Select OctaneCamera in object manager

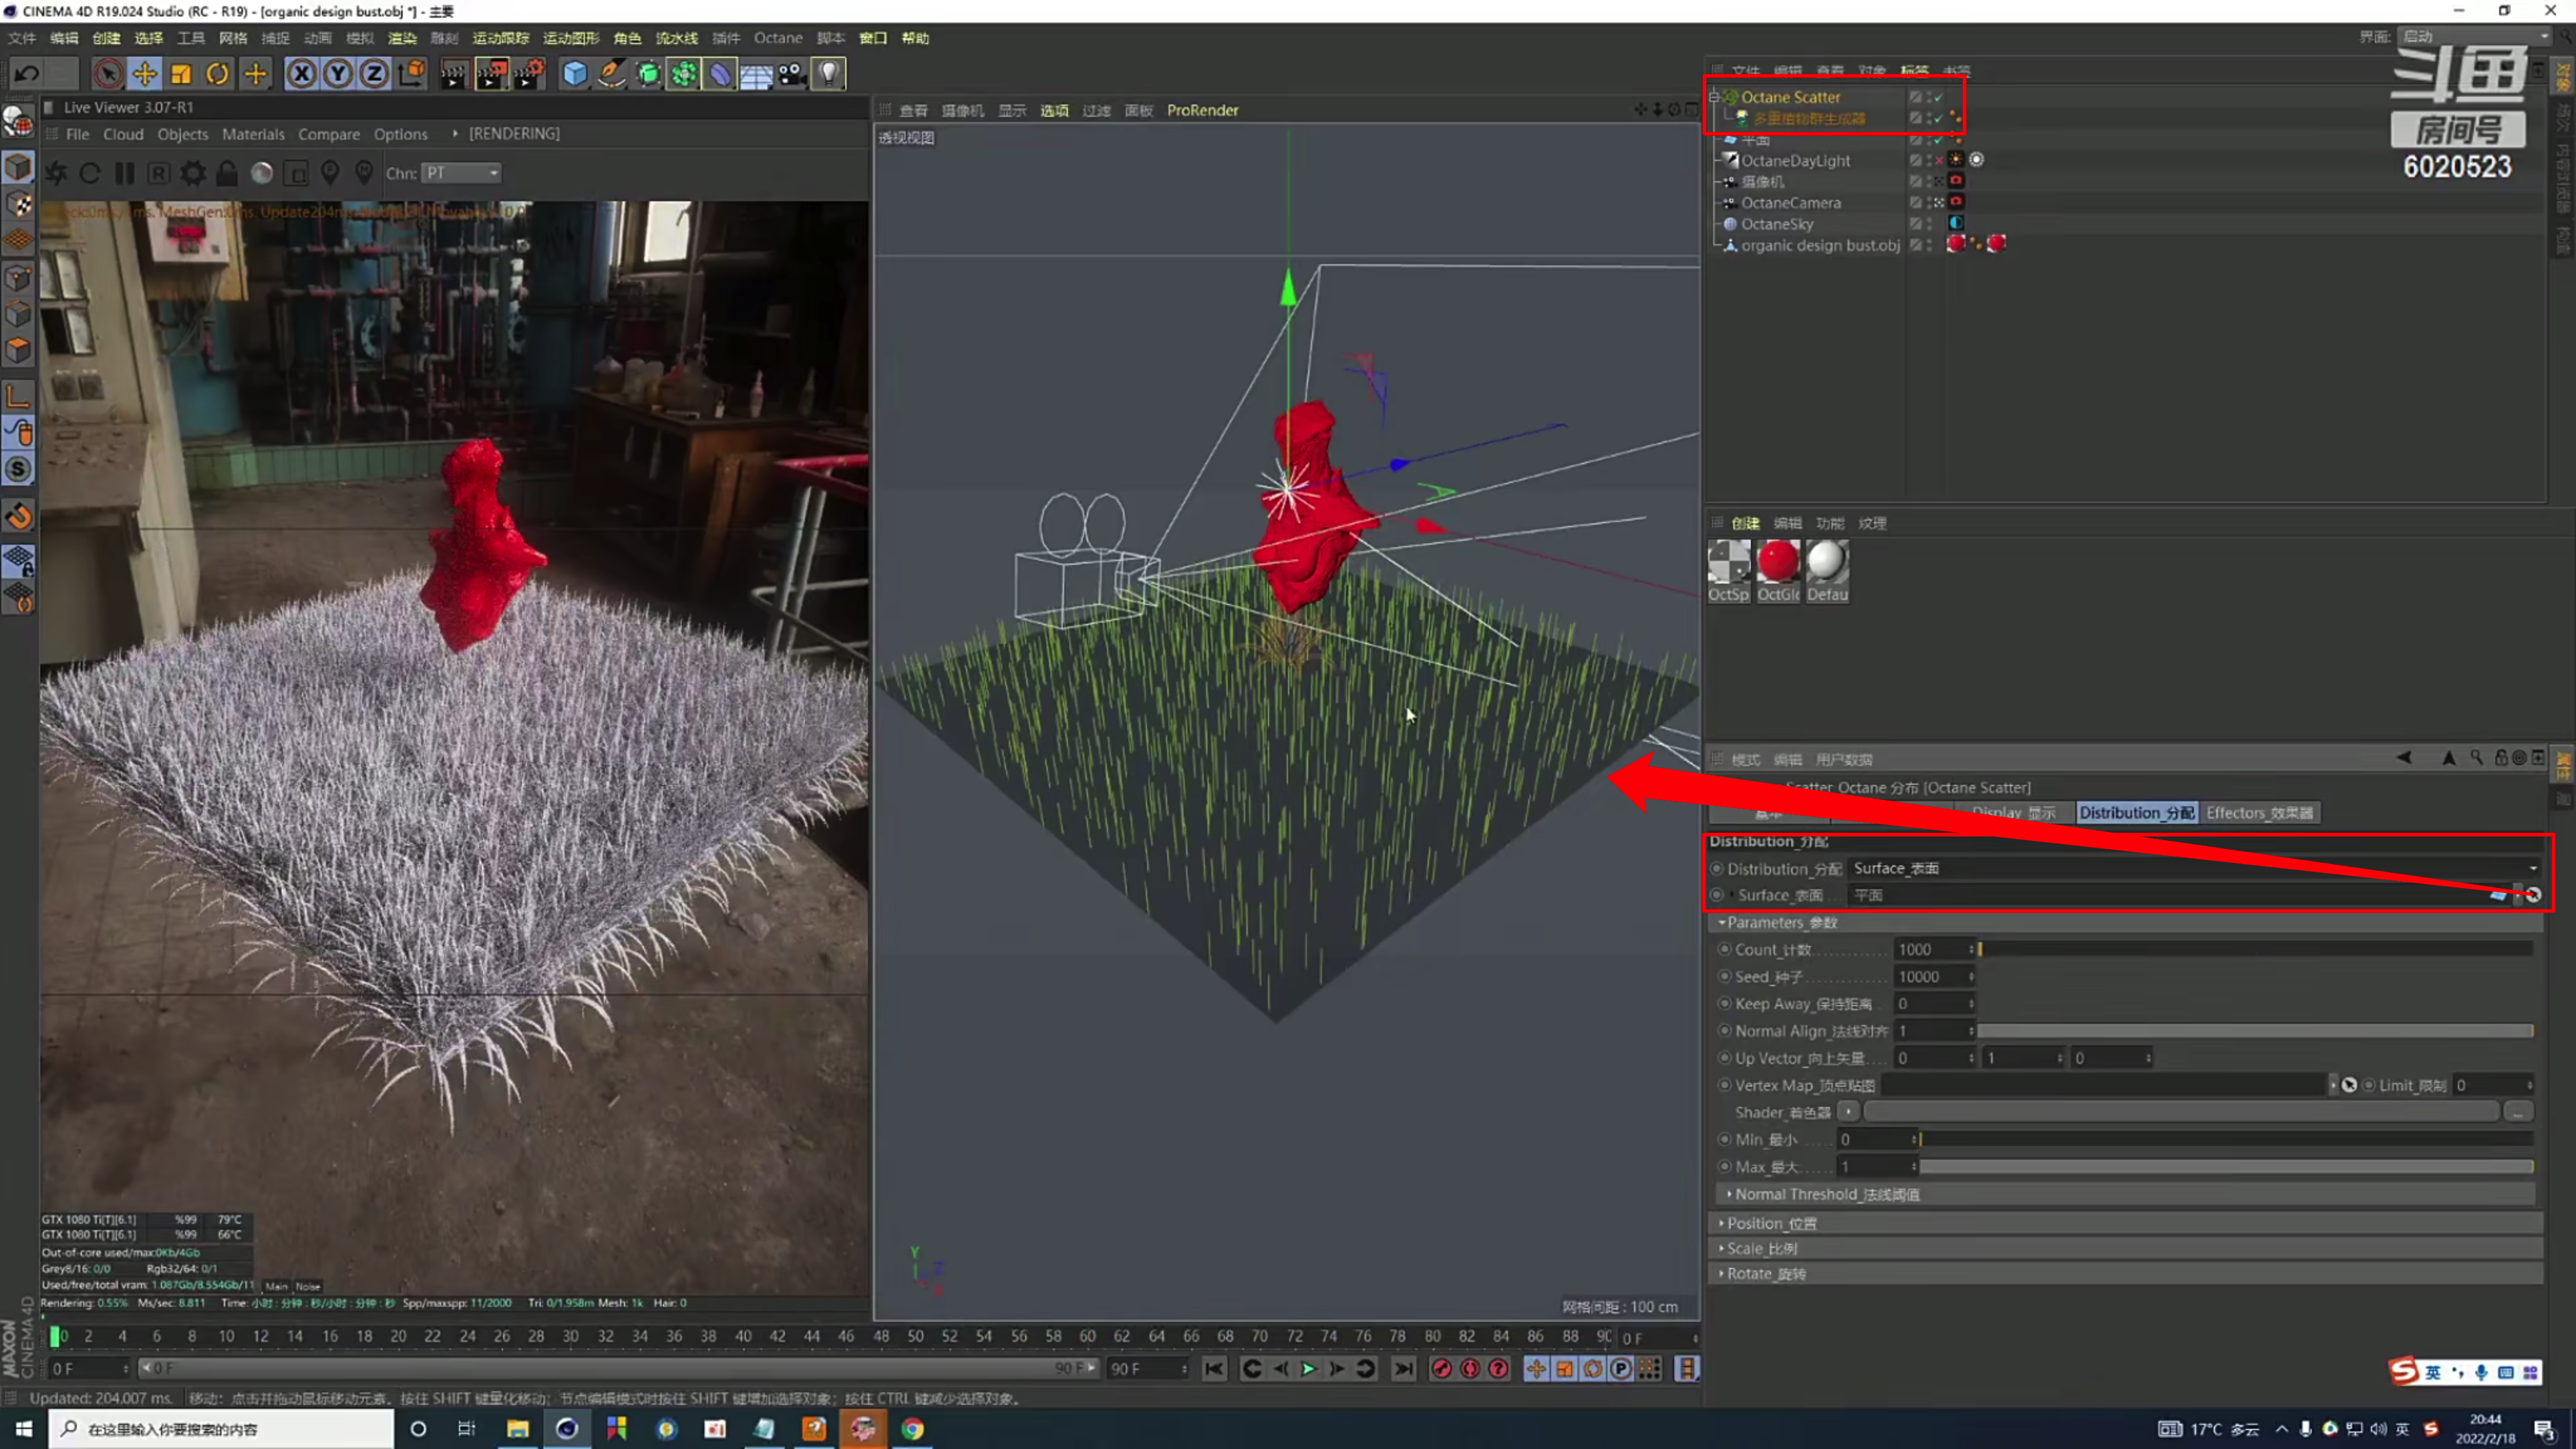tap(1790, 203)
